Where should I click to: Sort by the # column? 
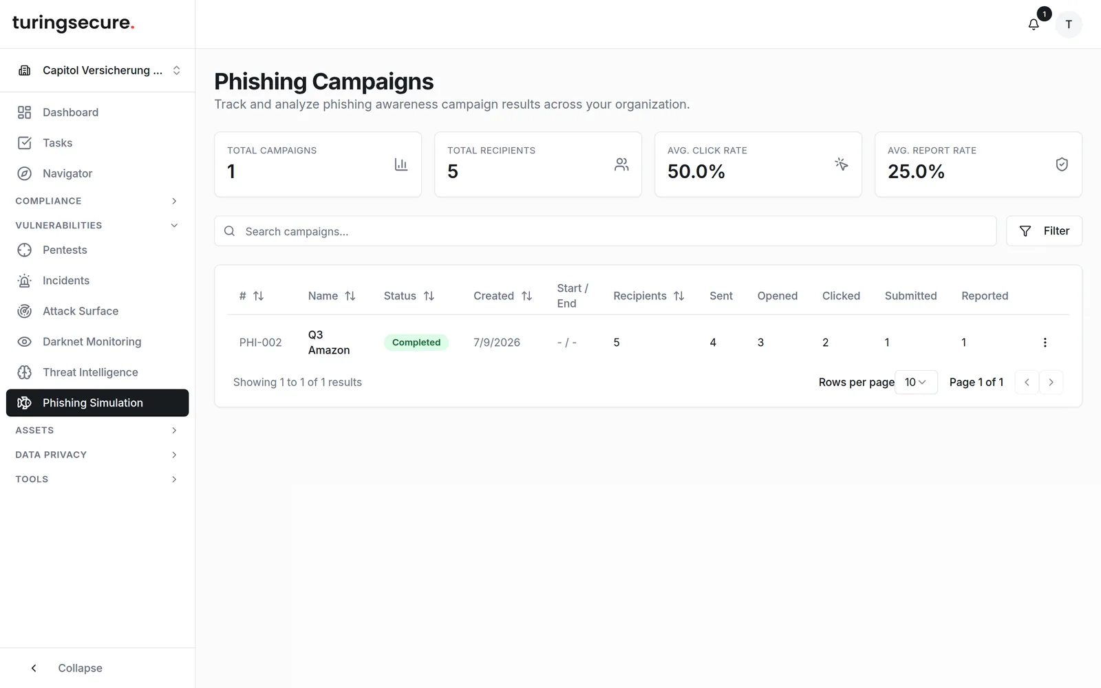tap(251, 296)
